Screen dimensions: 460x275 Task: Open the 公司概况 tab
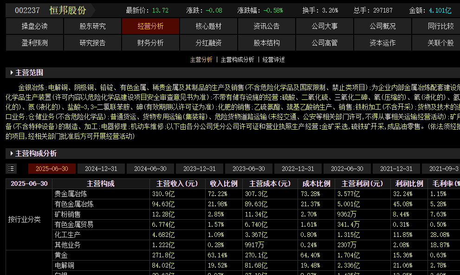tap(382, 26)
